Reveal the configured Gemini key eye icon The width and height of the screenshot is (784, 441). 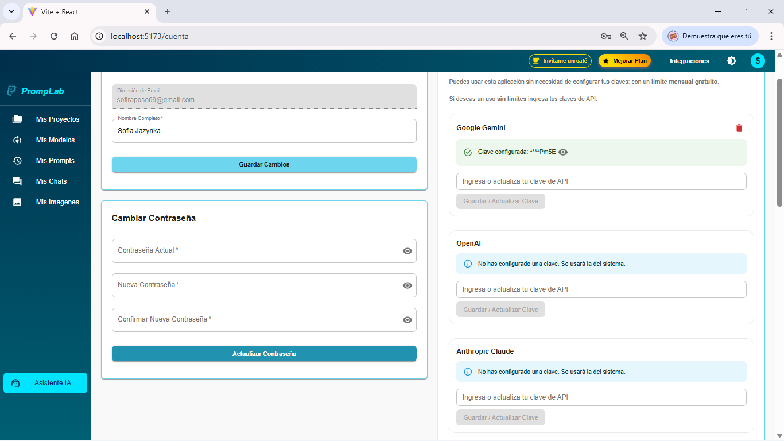pyautogui.click(x=563, y=152)
